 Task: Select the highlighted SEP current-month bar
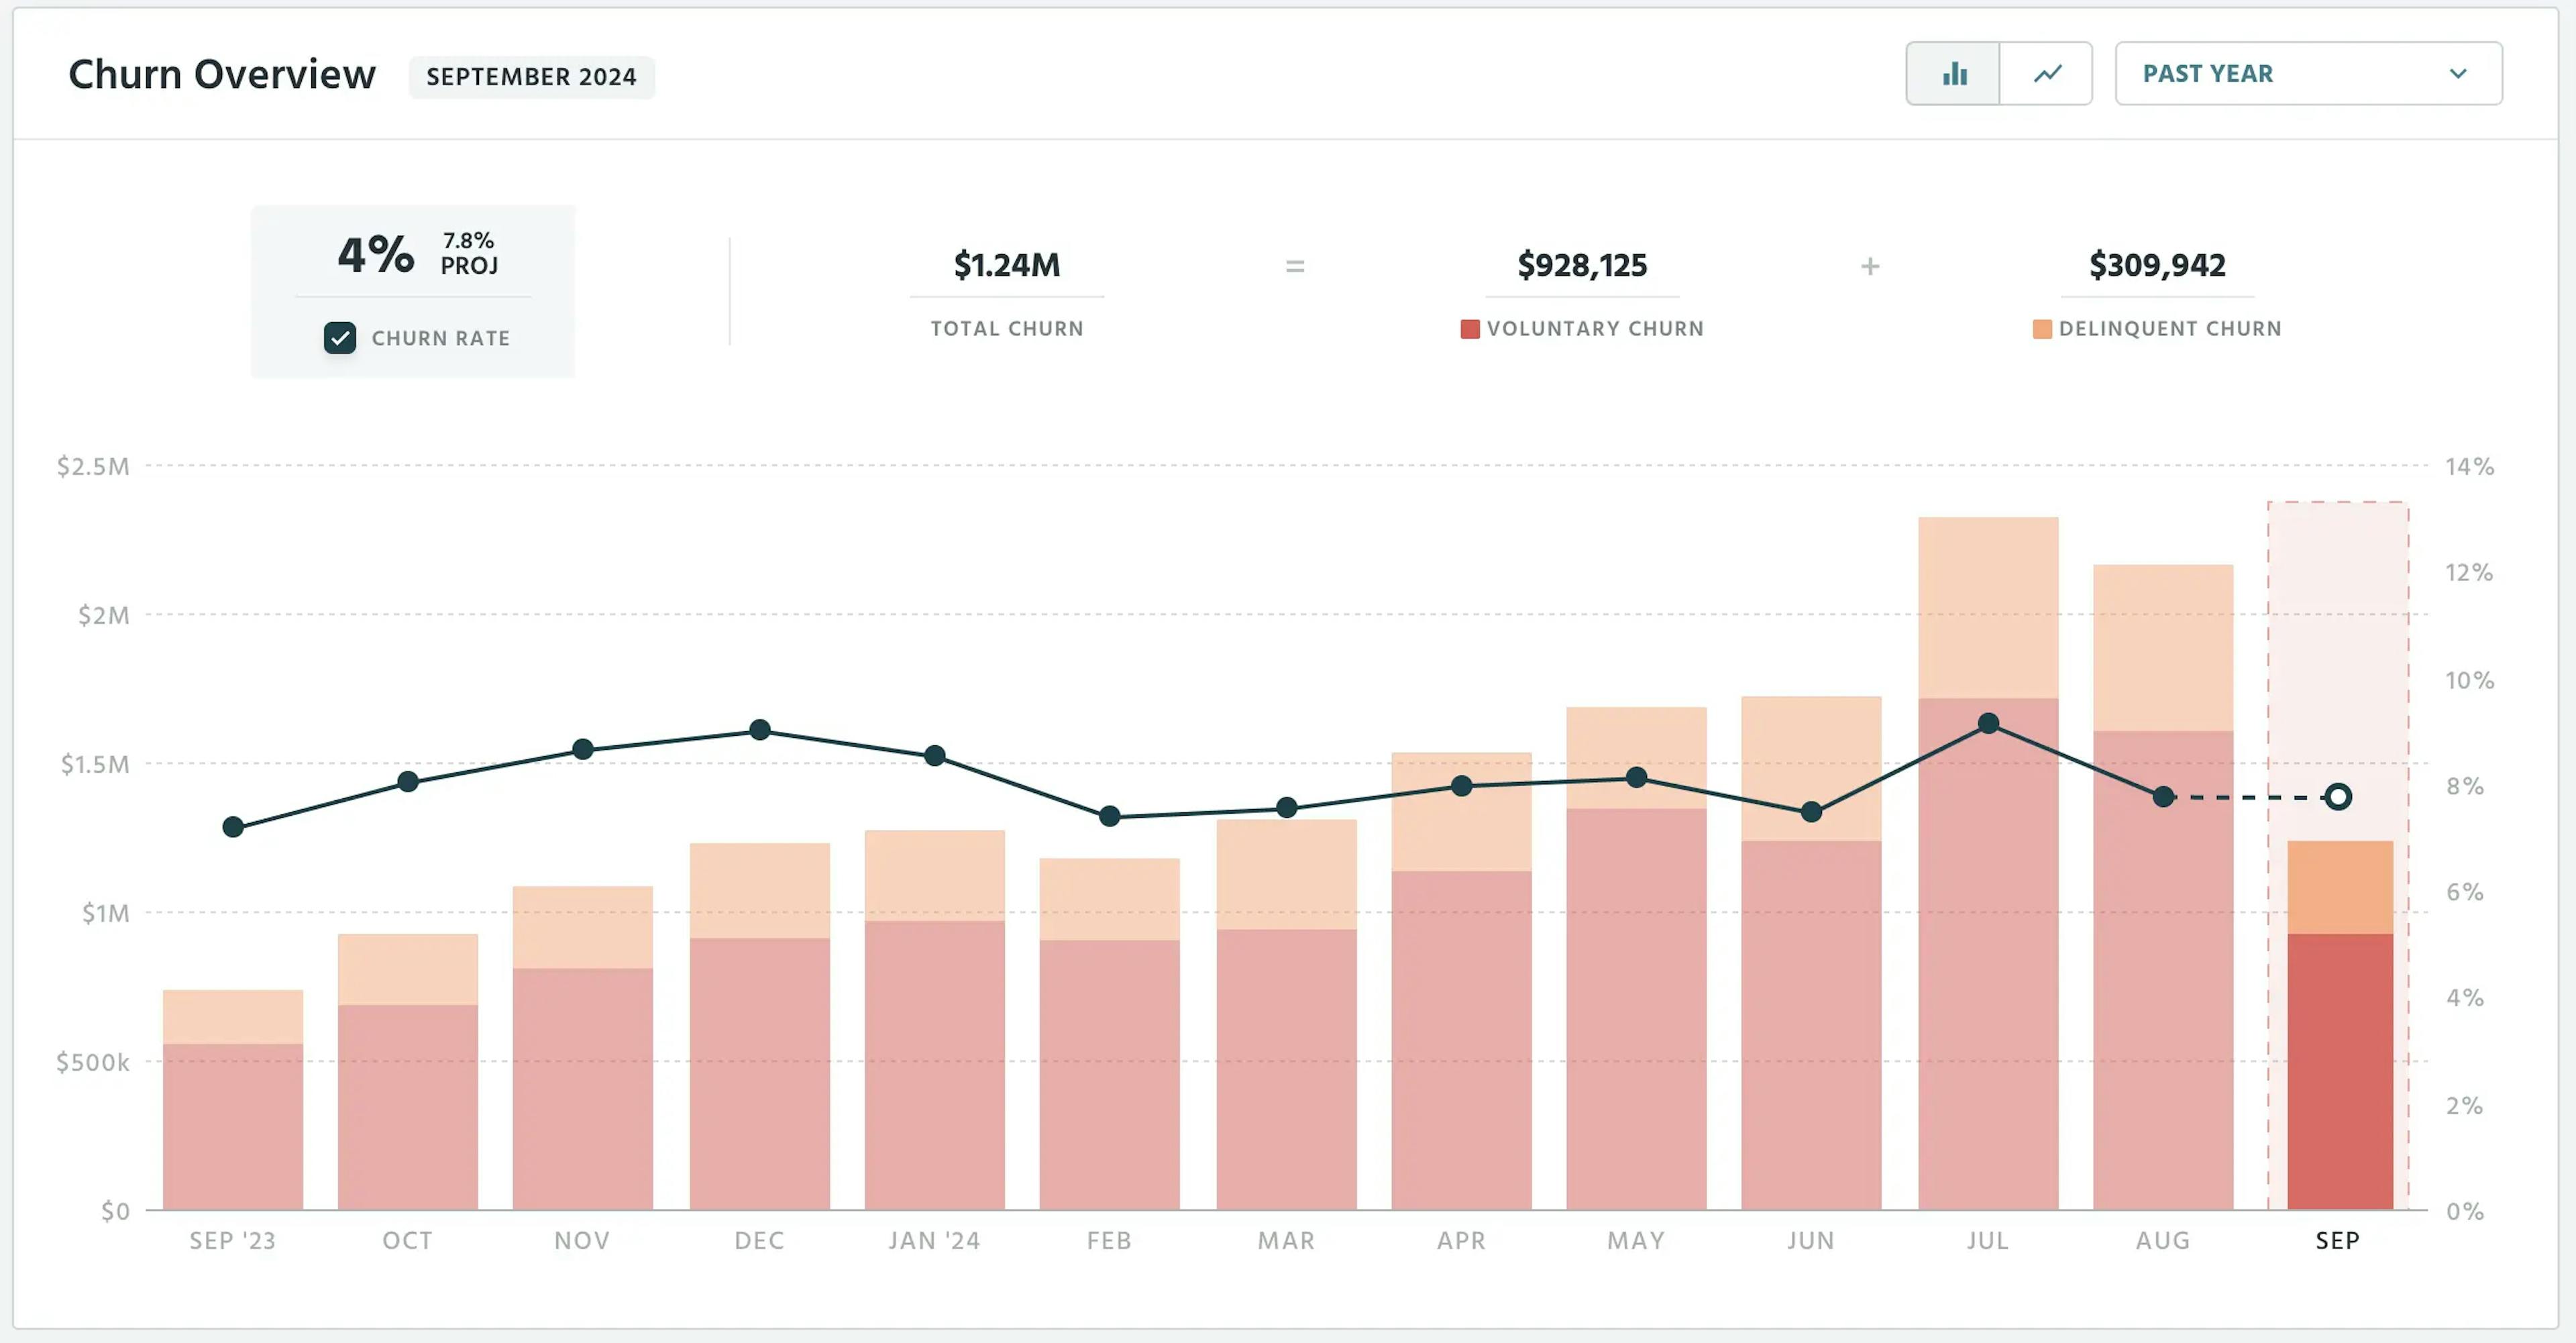click(x=2340, y=1025)
